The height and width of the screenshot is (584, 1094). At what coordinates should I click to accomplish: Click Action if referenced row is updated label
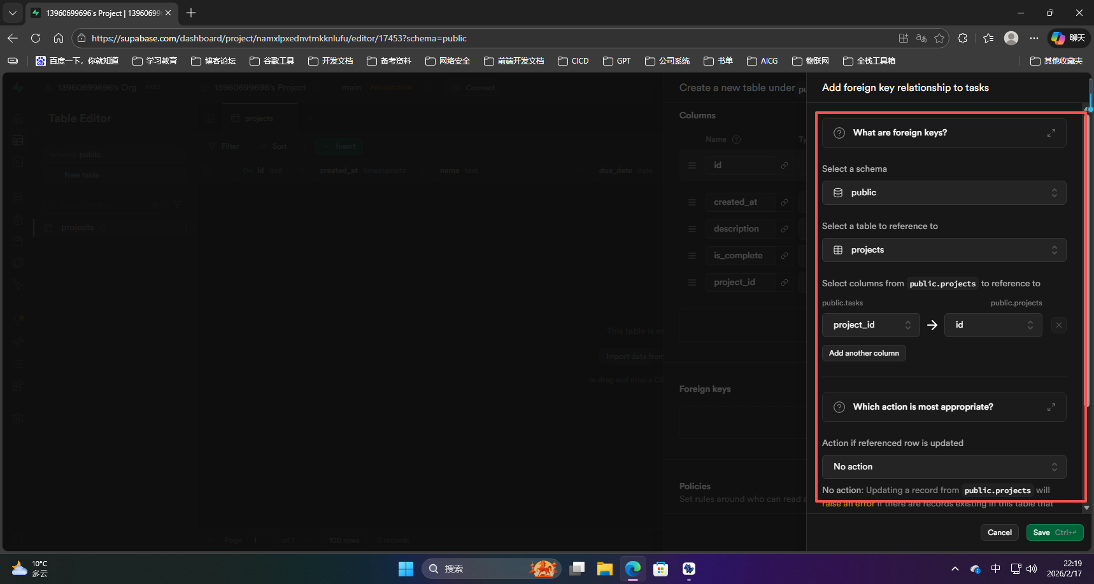(x=892, y=443)
